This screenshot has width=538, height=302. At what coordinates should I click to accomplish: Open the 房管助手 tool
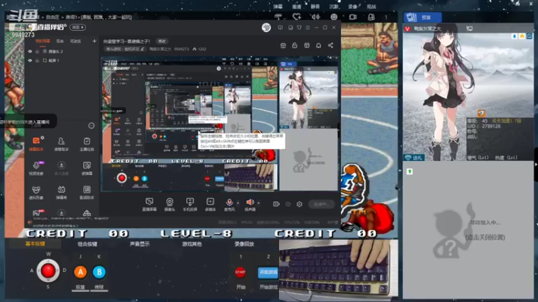click(61, 144)
